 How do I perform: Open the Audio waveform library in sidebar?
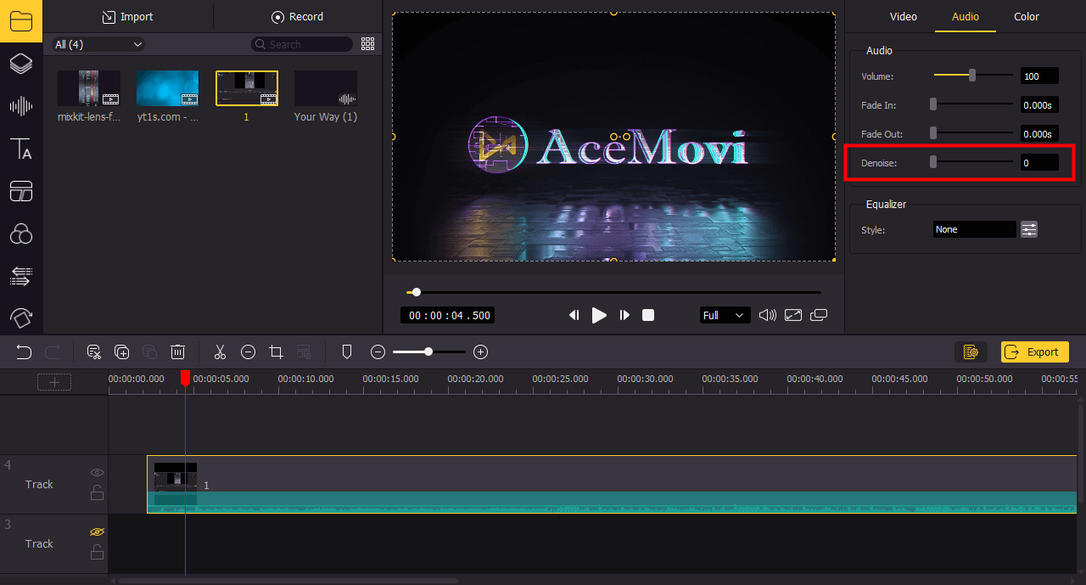21,106
